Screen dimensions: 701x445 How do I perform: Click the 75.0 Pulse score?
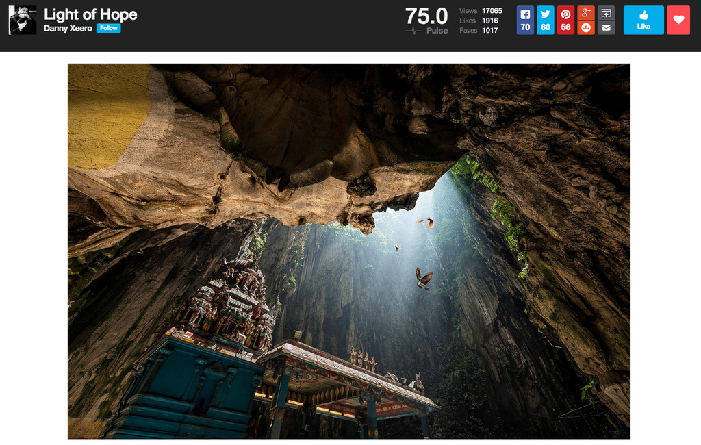tap(426, 16)
